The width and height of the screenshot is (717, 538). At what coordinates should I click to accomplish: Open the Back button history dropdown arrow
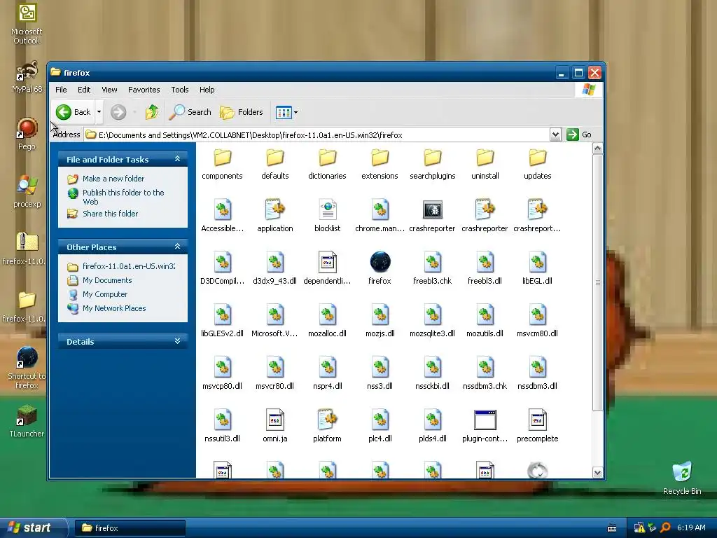click(99, 112)
